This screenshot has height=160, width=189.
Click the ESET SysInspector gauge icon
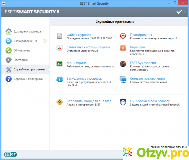tap(123, 64)
